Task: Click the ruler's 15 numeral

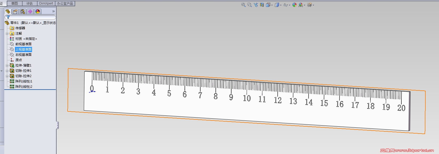Action: click(324, 103)
